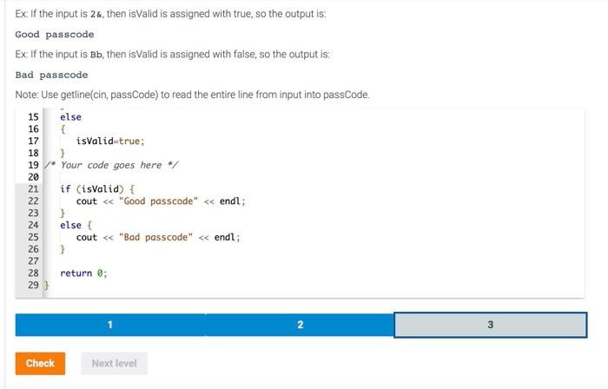Click the 'else' keyword on line 15
This screenshot has height=389, width=608.
pyautogui.click(x=70, y=117)
